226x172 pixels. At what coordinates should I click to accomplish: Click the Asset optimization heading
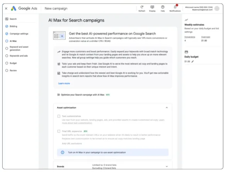(66, 107)
